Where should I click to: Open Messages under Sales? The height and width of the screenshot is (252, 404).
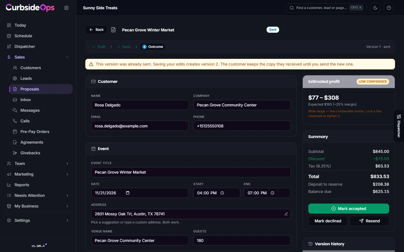pos(41,110)
